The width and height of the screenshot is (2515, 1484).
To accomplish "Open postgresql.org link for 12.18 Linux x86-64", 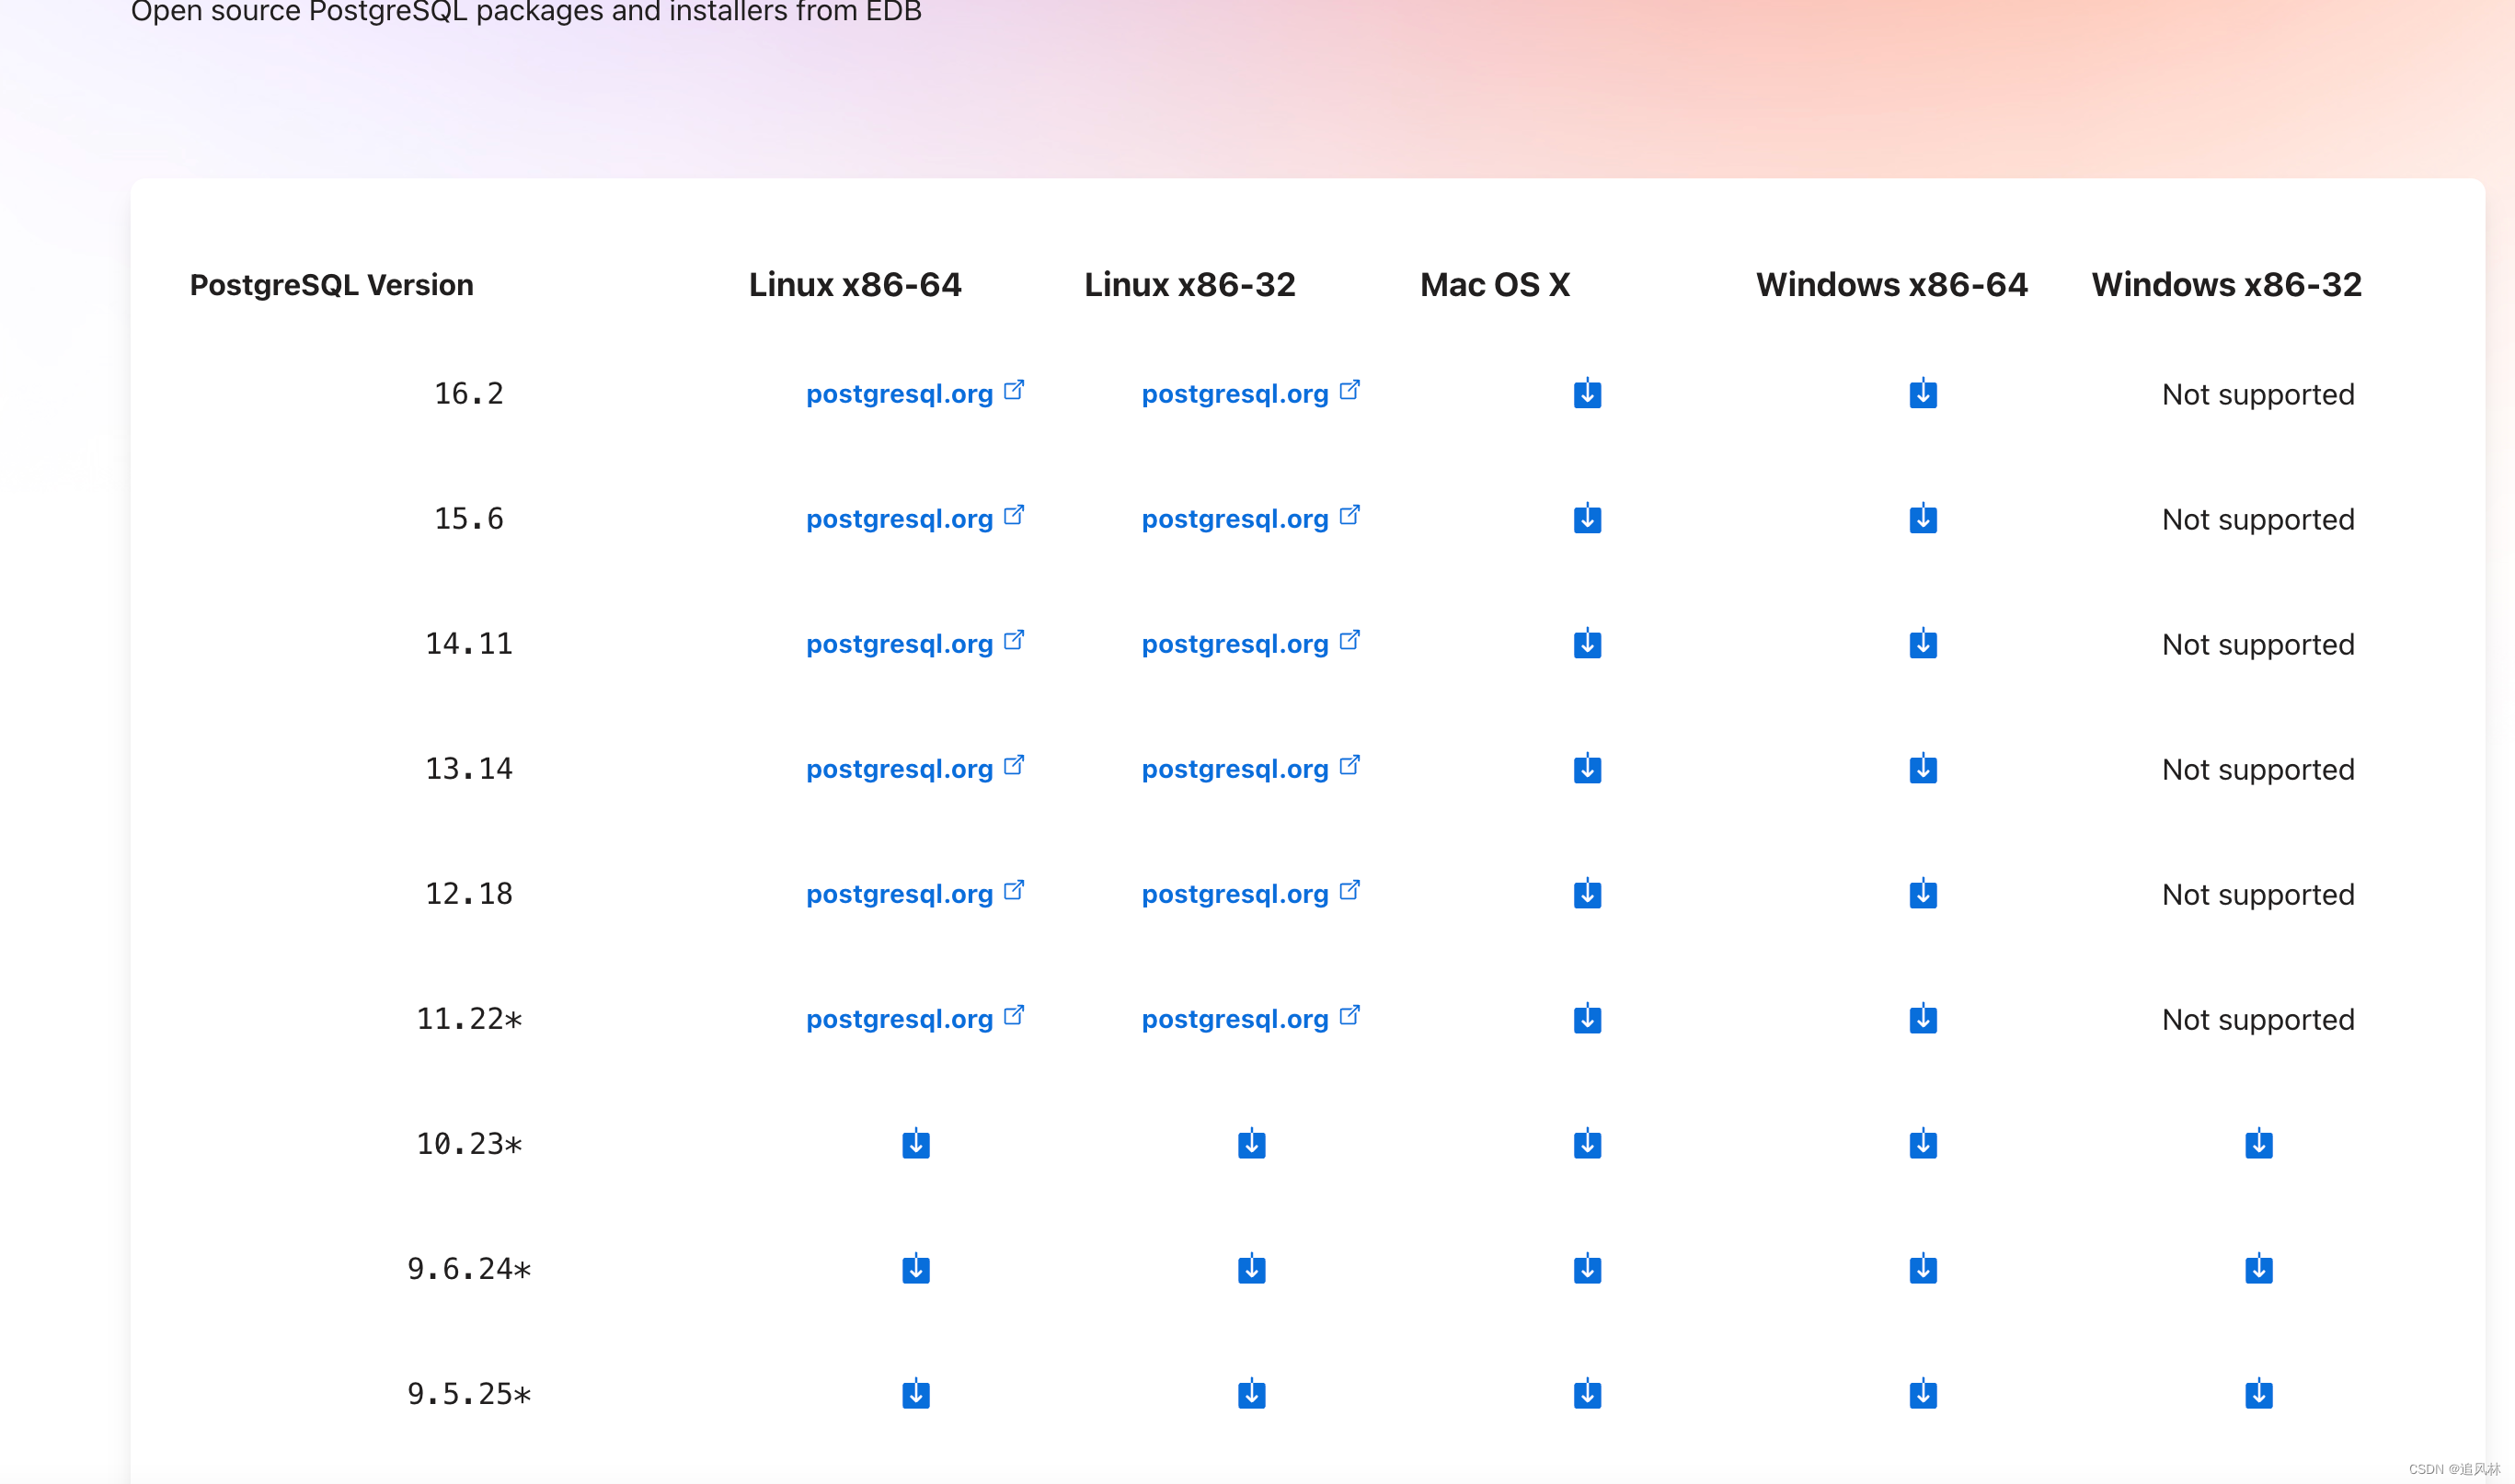I will click(x=914, y=894).
